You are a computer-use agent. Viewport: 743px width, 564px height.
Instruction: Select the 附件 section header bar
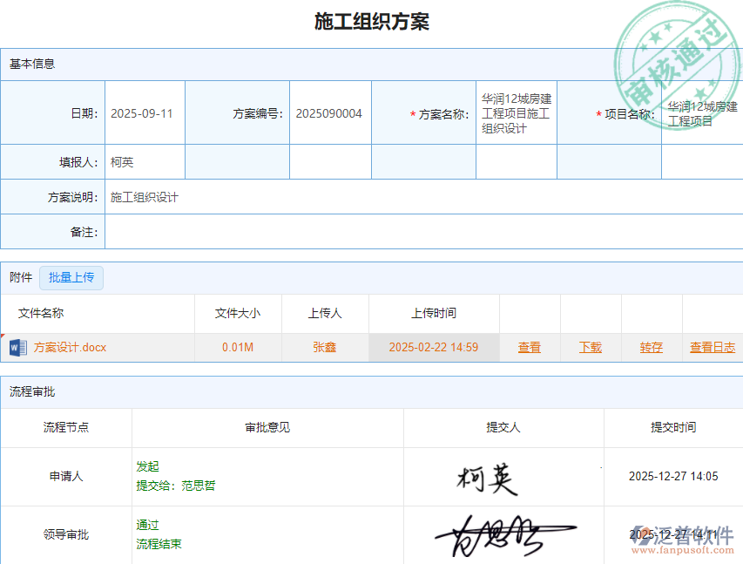pyautogui.click(x=19, y=276)
